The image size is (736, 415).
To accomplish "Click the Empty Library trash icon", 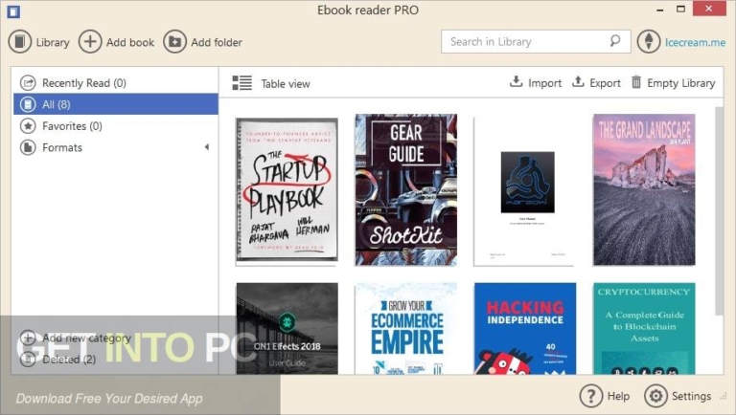I will [x=636, y=82].
